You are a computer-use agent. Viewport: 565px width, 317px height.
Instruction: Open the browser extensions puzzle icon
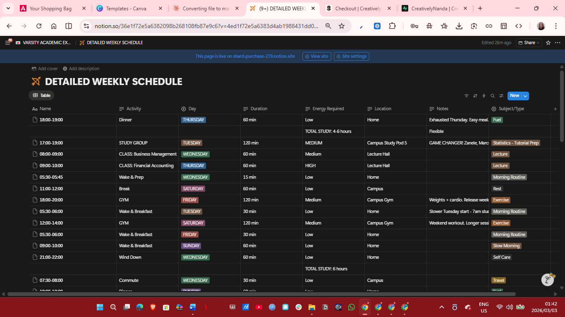click(x=392, y=26)
